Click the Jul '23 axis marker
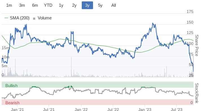The image size is (201, 111). tap(176, 110)
